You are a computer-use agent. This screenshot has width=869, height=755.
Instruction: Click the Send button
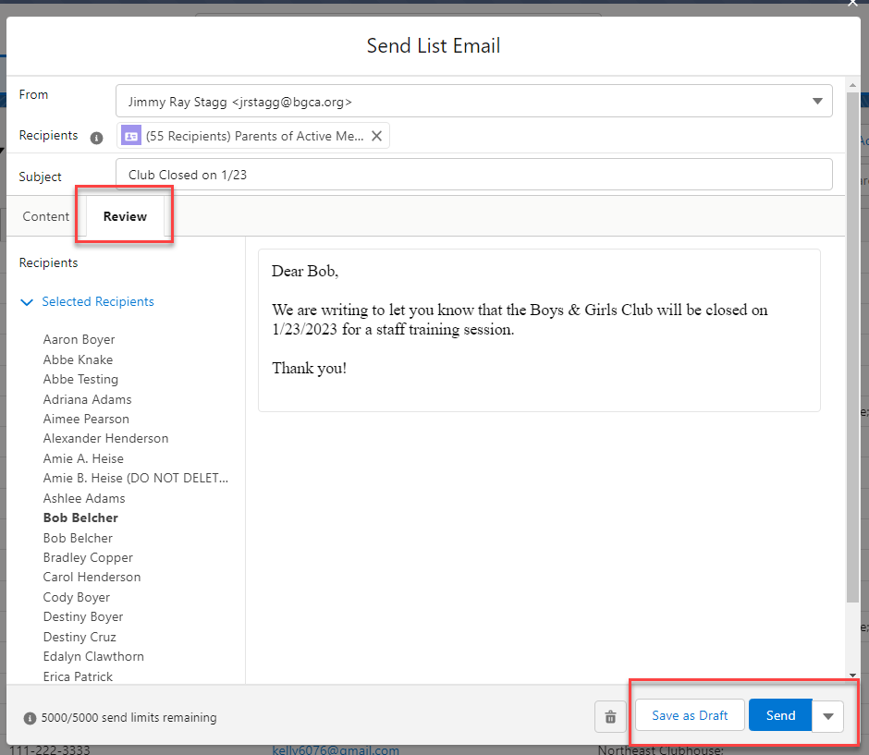pyautogui.click(x=779, y=715)
